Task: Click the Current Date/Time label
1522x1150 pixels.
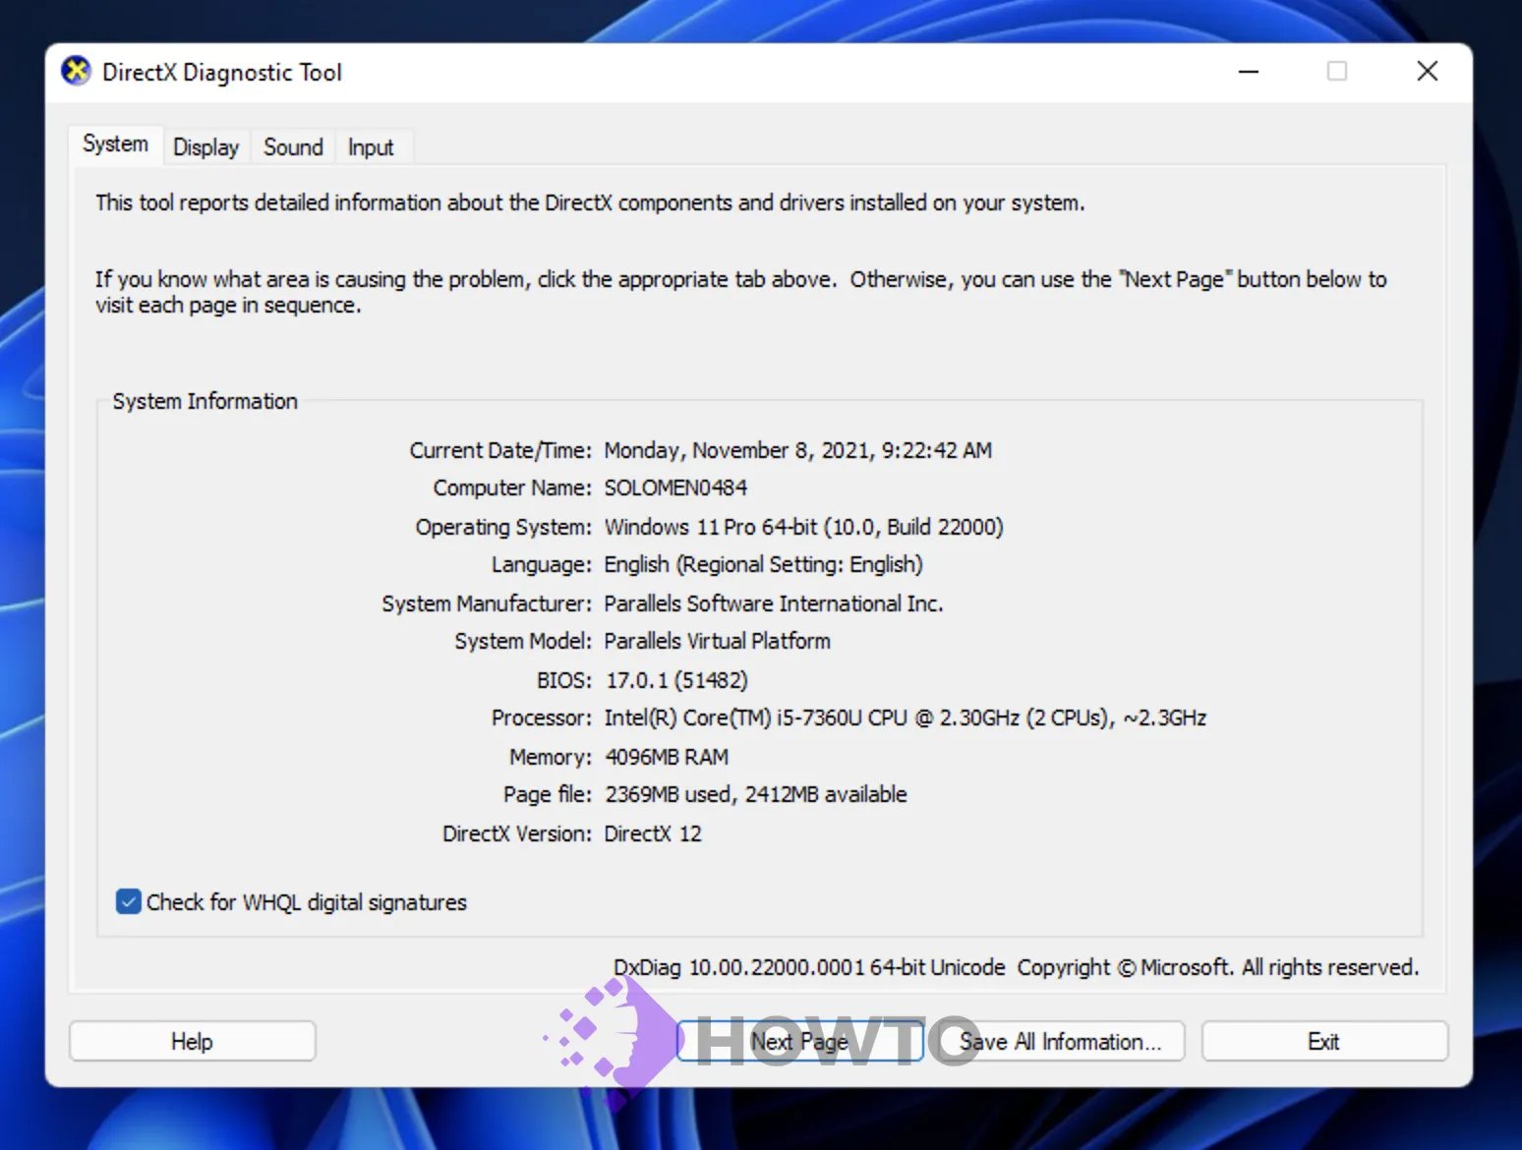Action: [500, 450]
